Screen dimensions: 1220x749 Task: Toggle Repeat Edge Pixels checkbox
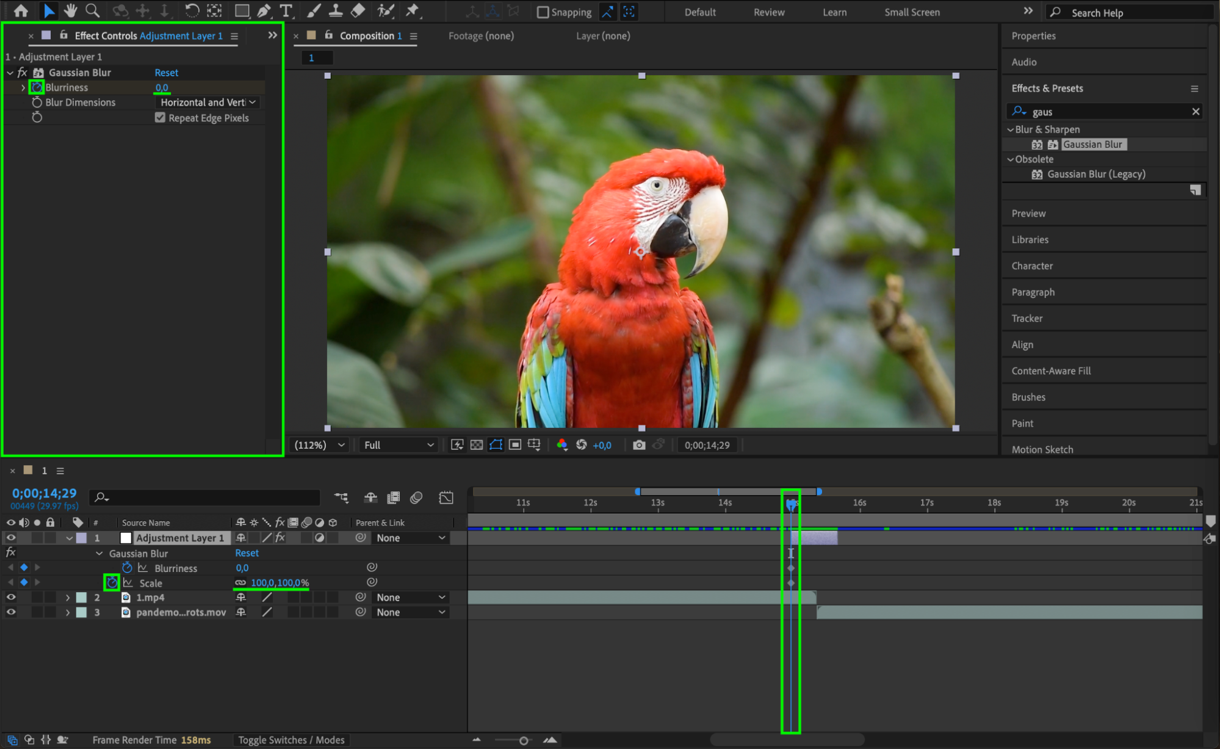[160, 118]
